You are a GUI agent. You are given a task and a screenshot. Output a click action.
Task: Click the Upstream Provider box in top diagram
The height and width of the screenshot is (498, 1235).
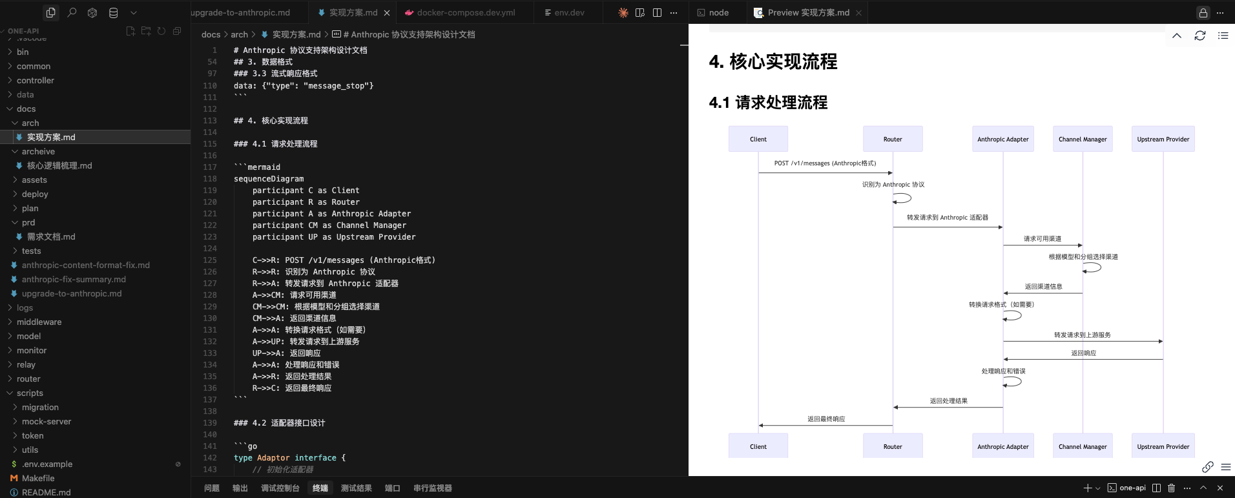tap(1163, 139)
